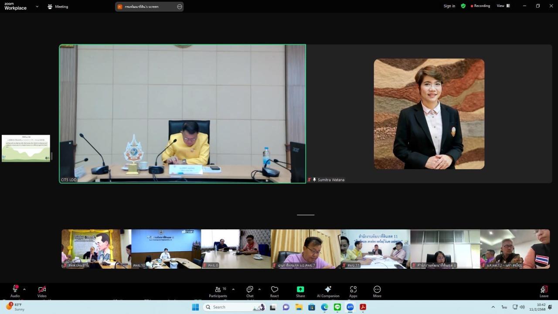Image resolution: width=558 pixels, height=314 pixels.
Task: Open the Apps panel
Action: (x=353, y=290)
